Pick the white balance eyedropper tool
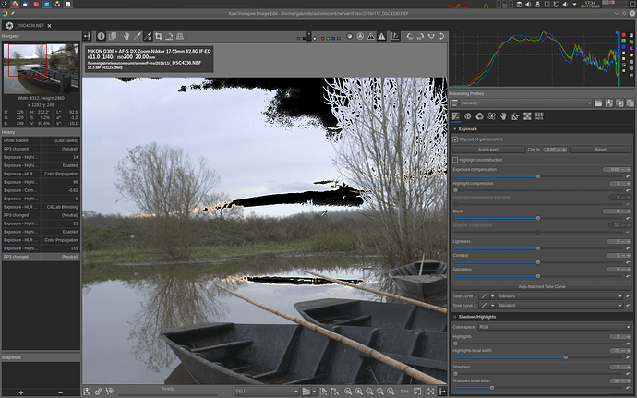Viewport: 637px width, 398px height. (138, 37)
